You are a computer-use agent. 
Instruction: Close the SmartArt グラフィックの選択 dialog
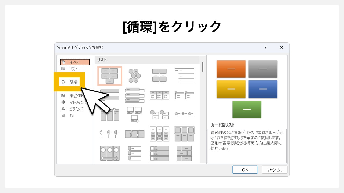click(281, 47)
